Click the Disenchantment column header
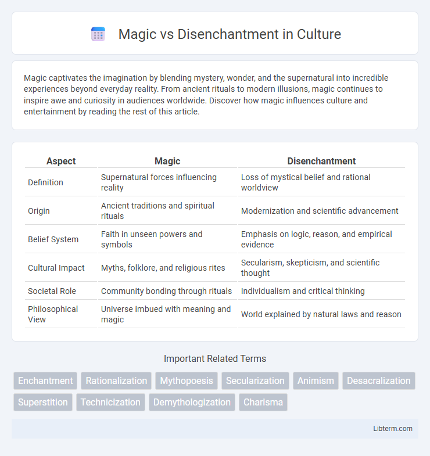Viewport: 430px width, 456px height. [x=321, y=161]
